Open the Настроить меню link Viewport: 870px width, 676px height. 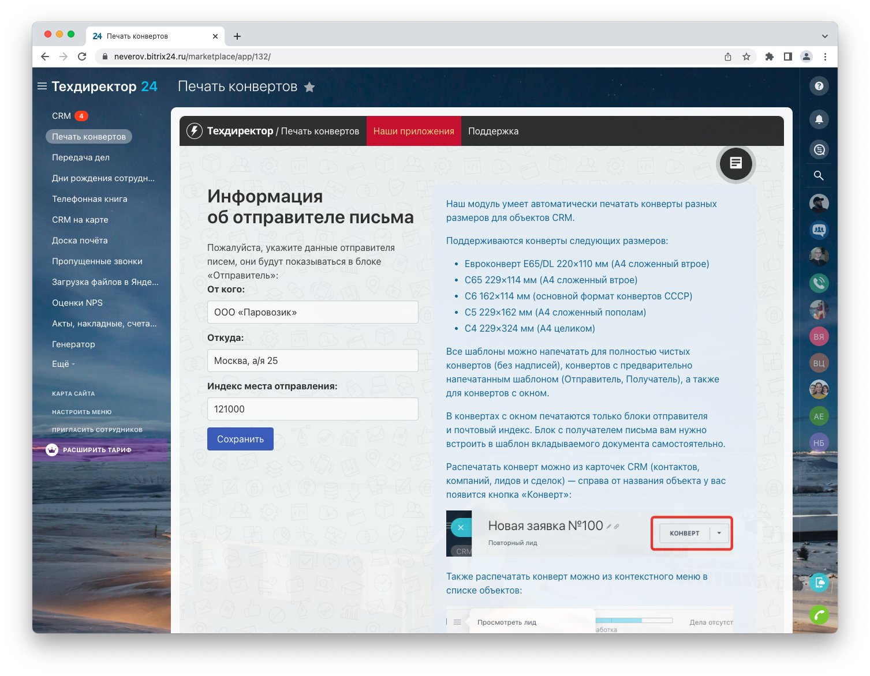82,412
